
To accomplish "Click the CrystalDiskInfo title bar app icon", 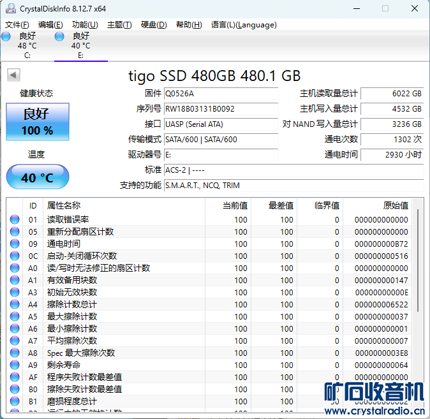I will [x=10, y=9].
